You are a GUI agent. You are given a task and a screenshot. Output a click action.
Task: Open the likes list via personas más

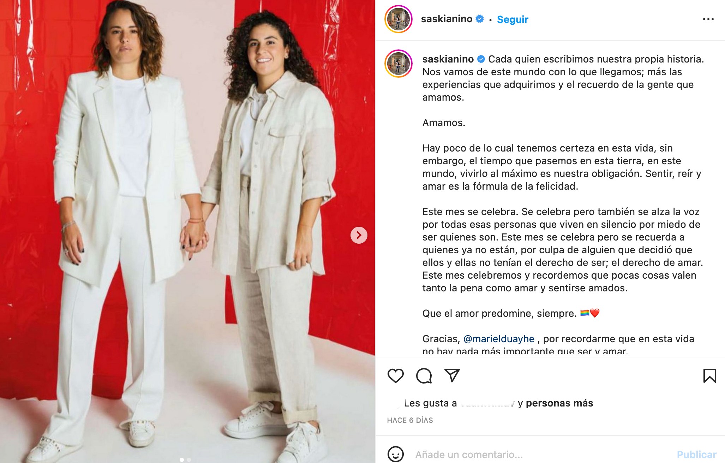pos(559,403)
